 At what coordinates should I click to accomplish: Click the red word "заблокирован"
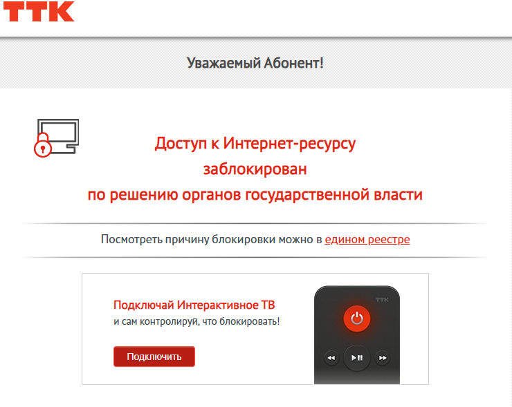[x=255, y=169]
